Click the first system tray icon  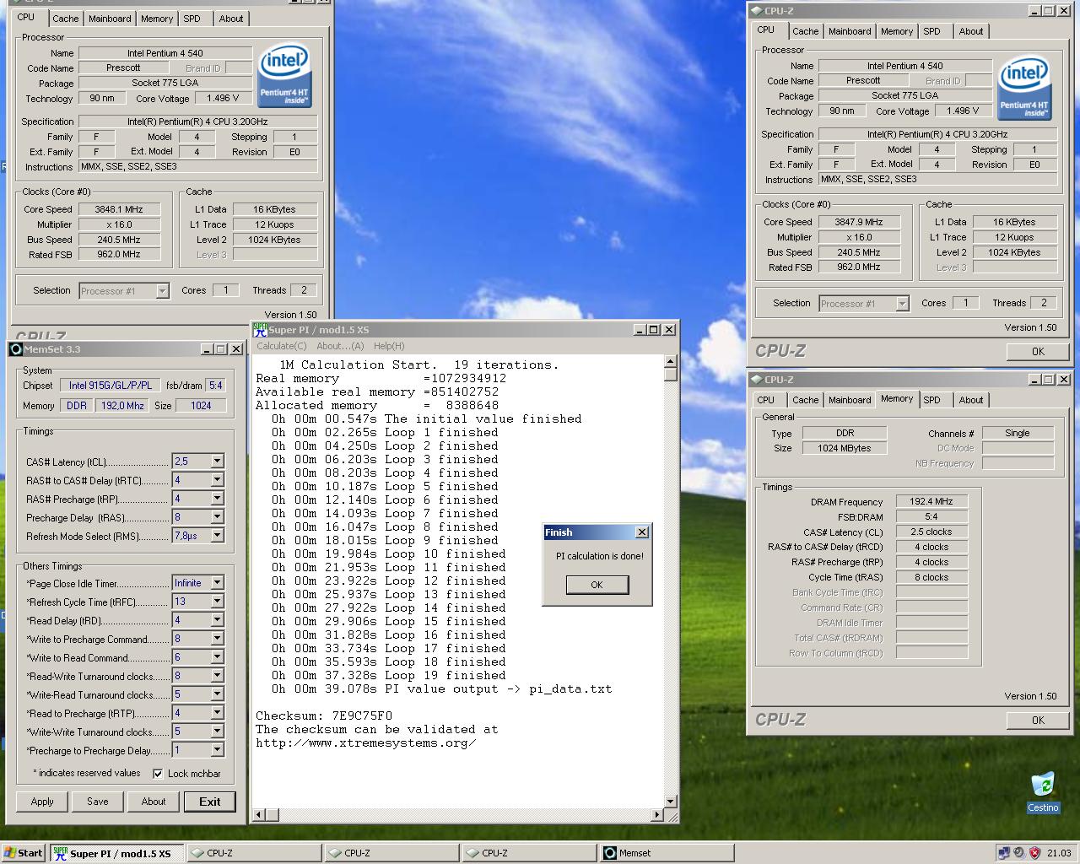coord(1003,852)
